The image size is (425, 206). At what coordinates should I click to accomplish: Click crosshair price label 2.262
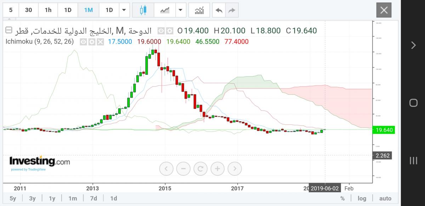pos(382,155)
